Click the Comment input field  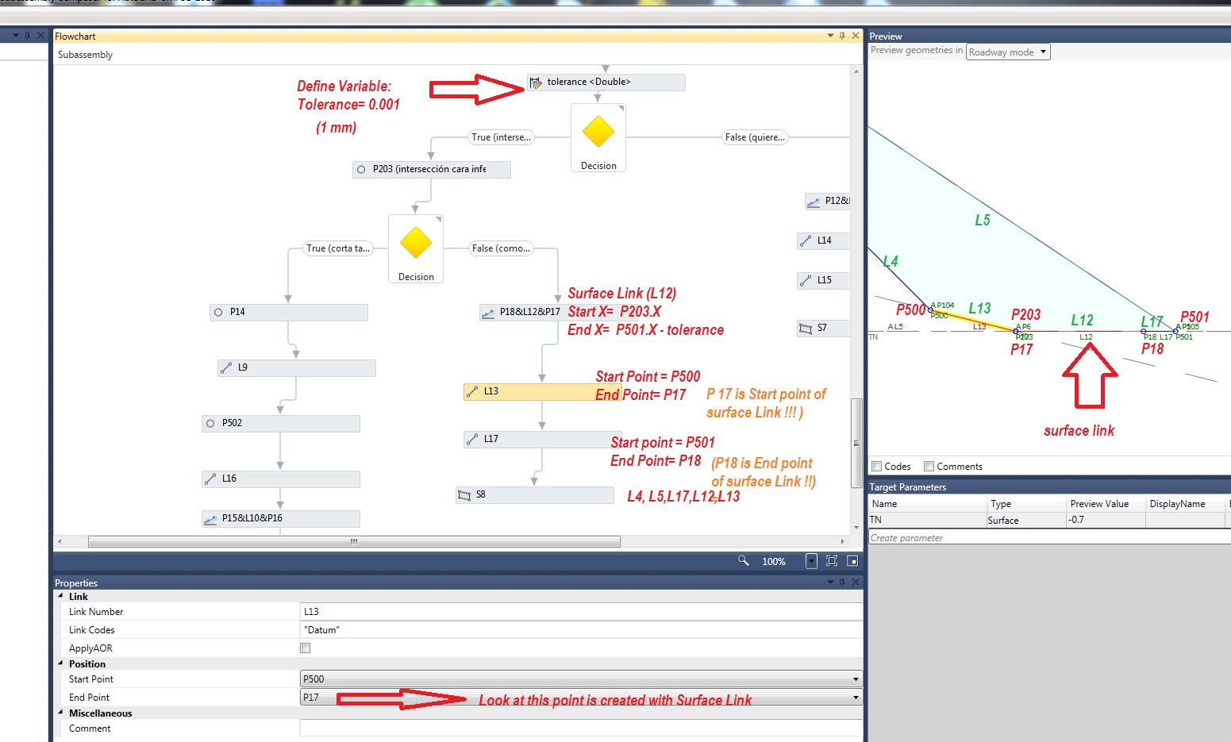coord(581,729)
